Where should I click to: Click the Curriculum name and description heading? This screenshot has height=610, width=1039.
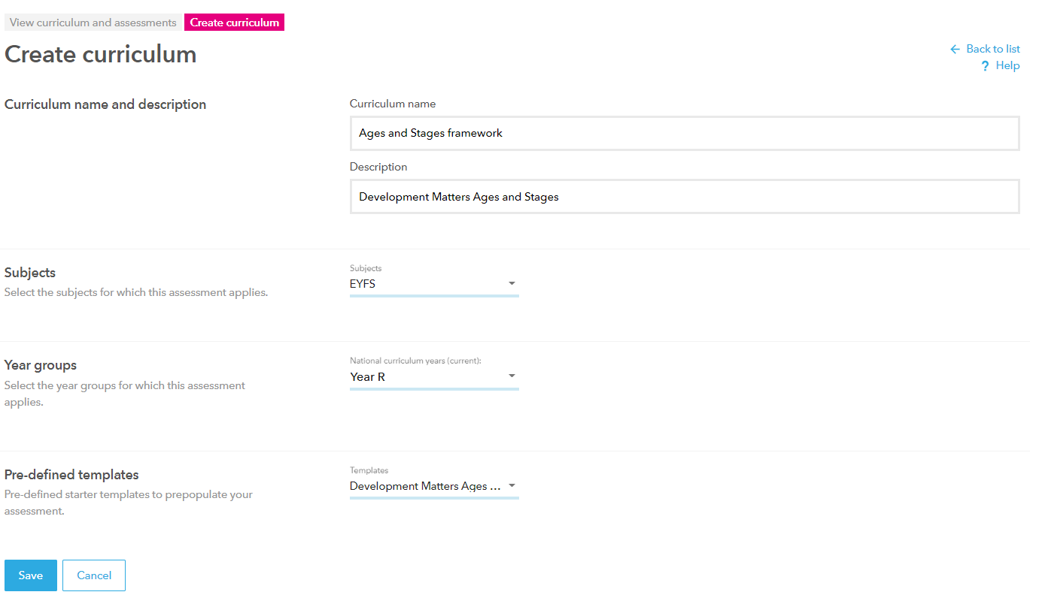click(105, 104)
